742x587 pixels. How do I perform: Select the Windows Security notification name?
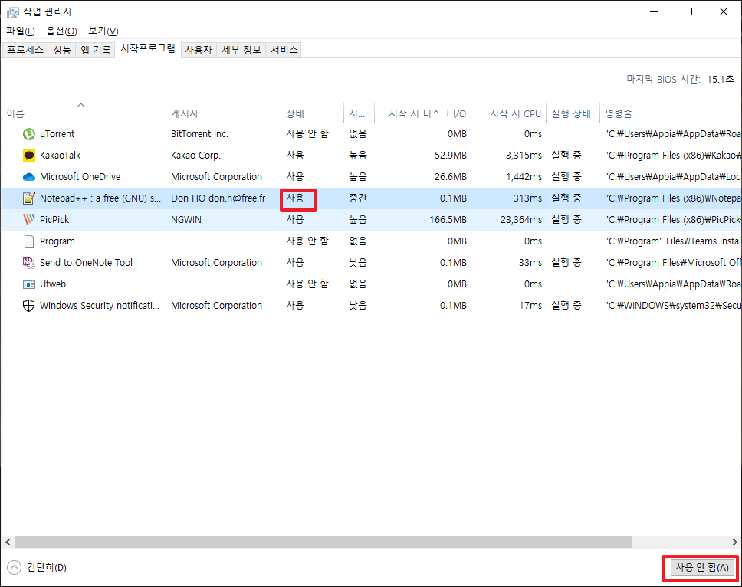coord(100,306)
